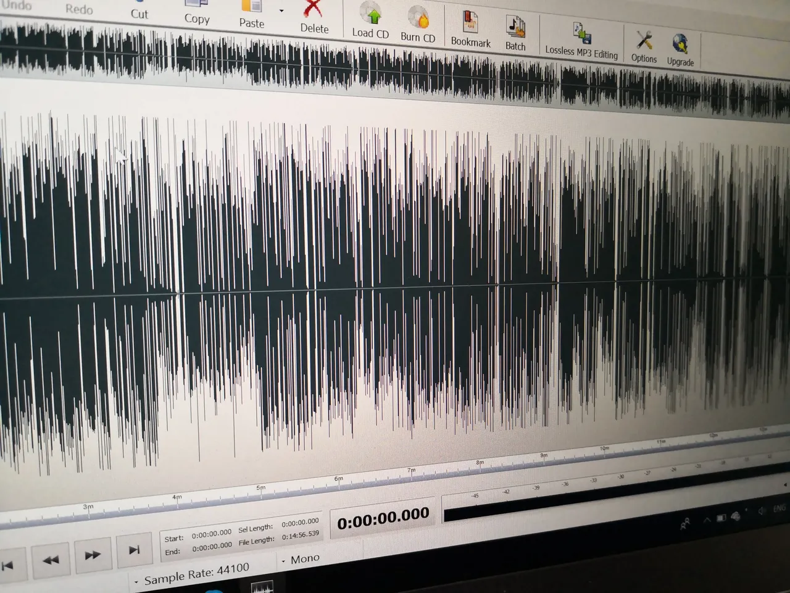The height and width of the screenshot is (593, 790).
Task: Open the Paste options dropdown arrow
Action: point(281,11)
